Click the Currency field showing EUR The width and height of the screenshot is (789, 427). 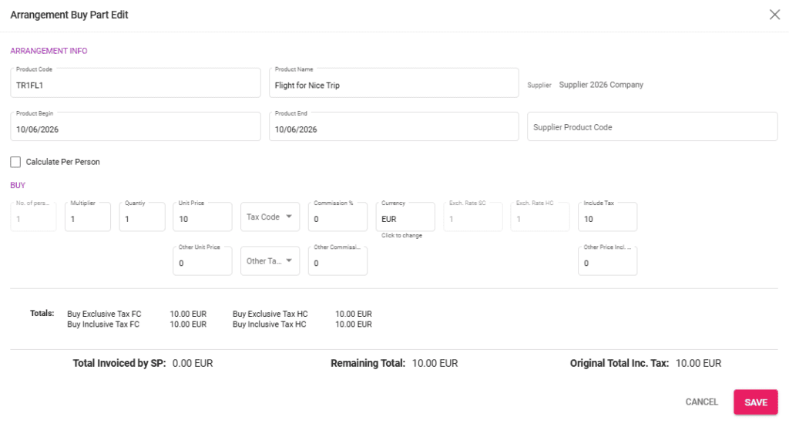[405, 218]
